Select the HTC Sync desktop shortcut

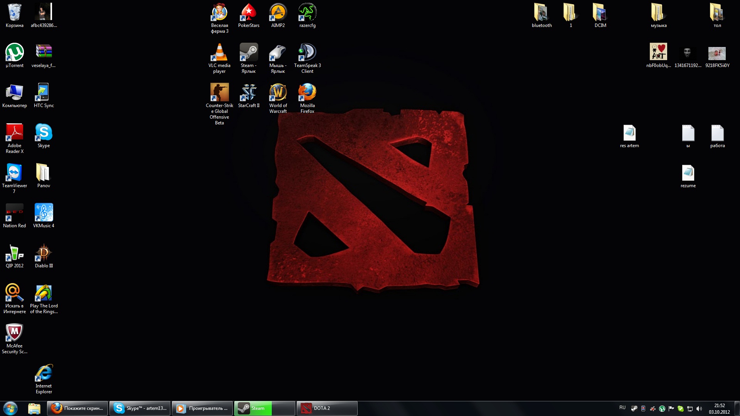click(44, 96)
